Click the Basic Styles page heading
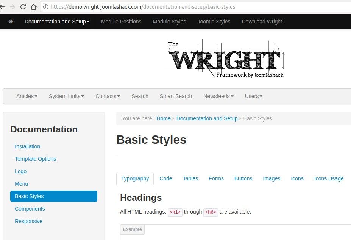This screenshot has height=240, width=351. click(151, 140)
